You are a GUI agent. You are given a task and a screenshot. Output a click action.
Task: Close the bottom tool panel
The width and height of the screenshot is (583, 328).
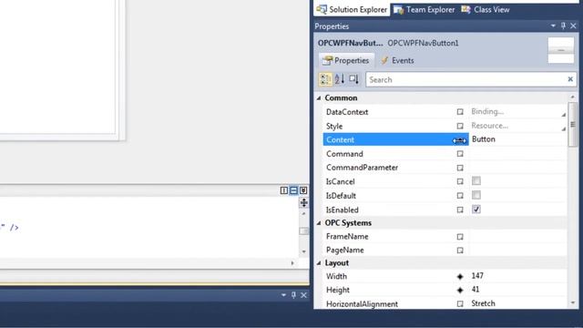(303, 295)
